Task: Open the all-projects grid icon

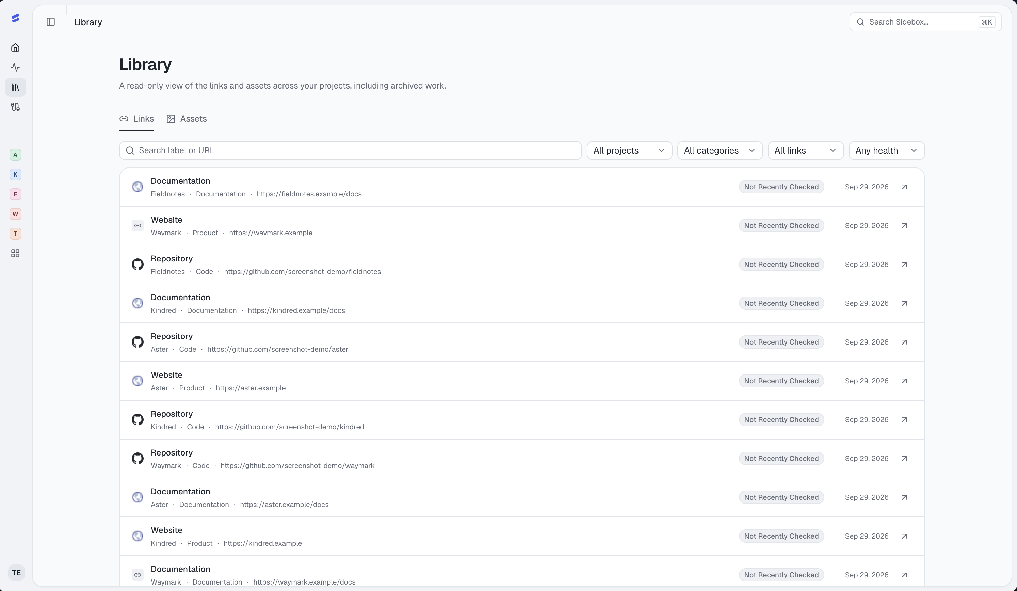Action: click(x=15, y=254)
